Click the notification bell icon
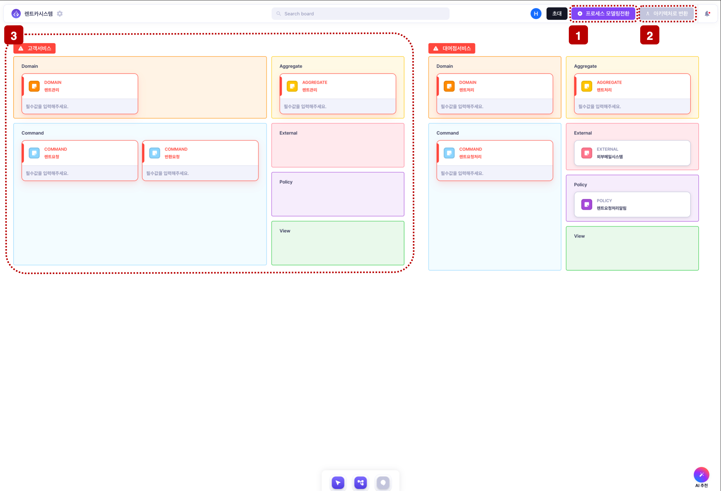 coord(707,14)
